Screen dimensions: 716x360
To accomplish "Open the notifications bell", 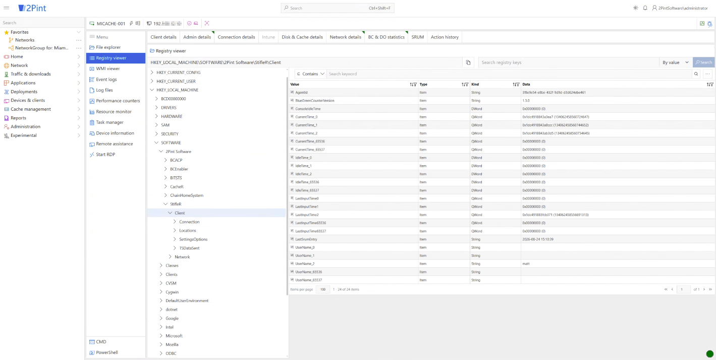I will (645, 8).
